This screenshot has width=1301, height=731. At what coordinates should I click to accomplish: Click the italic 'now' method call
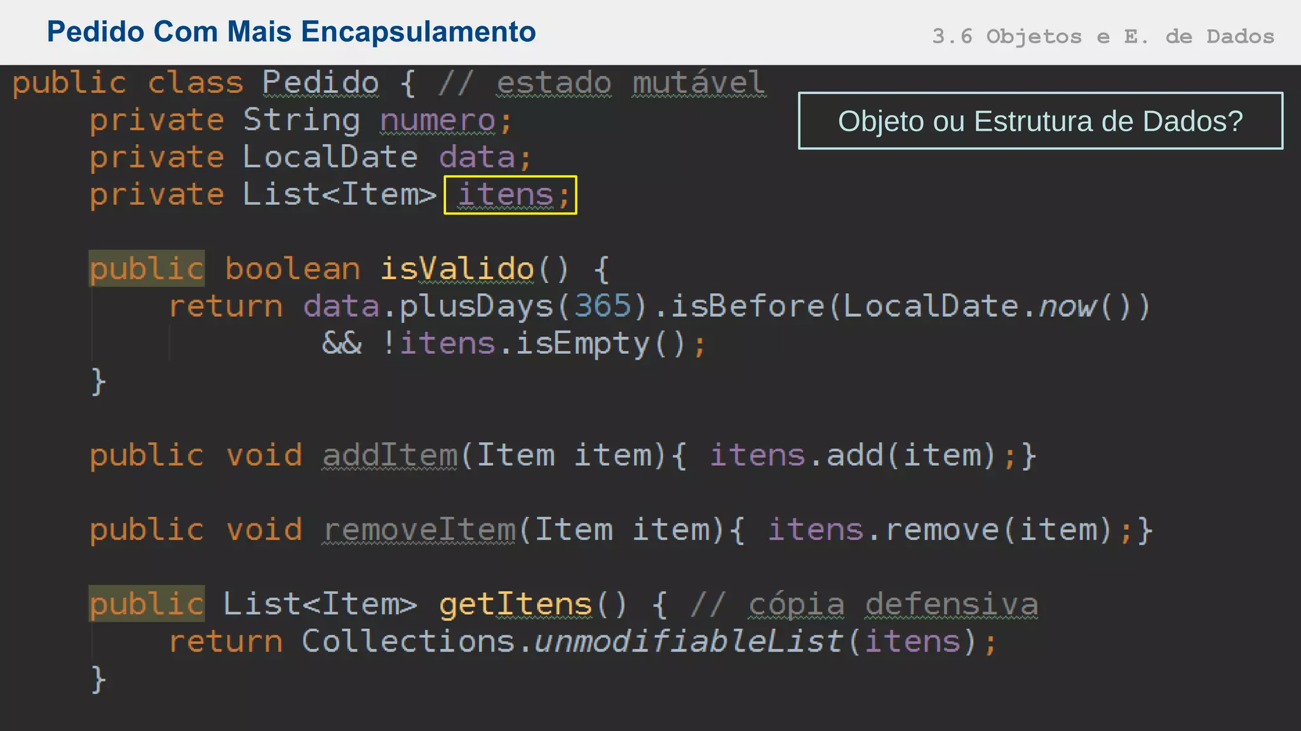point(1067,306)
